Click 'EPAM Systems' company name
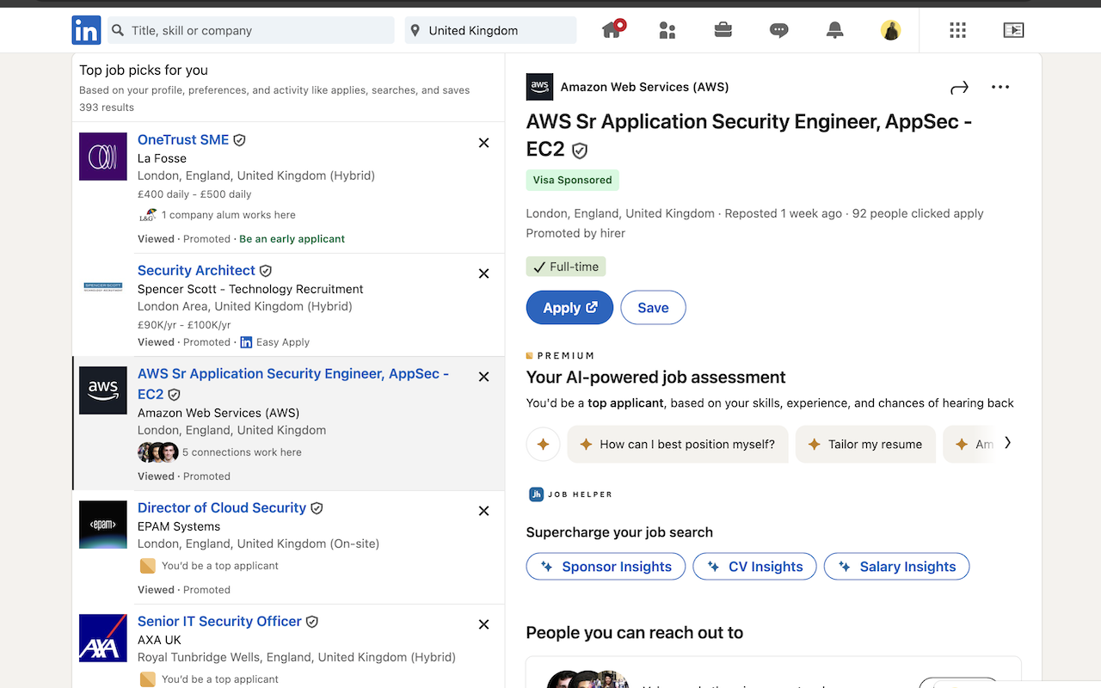 click(x=179, y=526)
